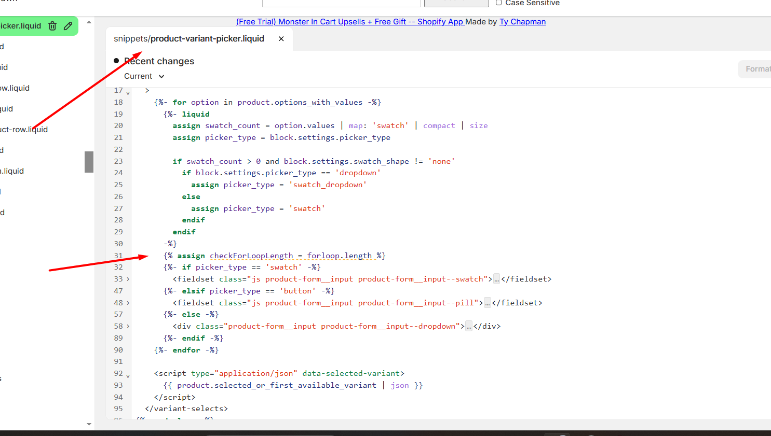Viewport: 771px width, 436px height.
Task: Toggle the Case Sensitive checkbox
Action: click(x=498, y=3)
